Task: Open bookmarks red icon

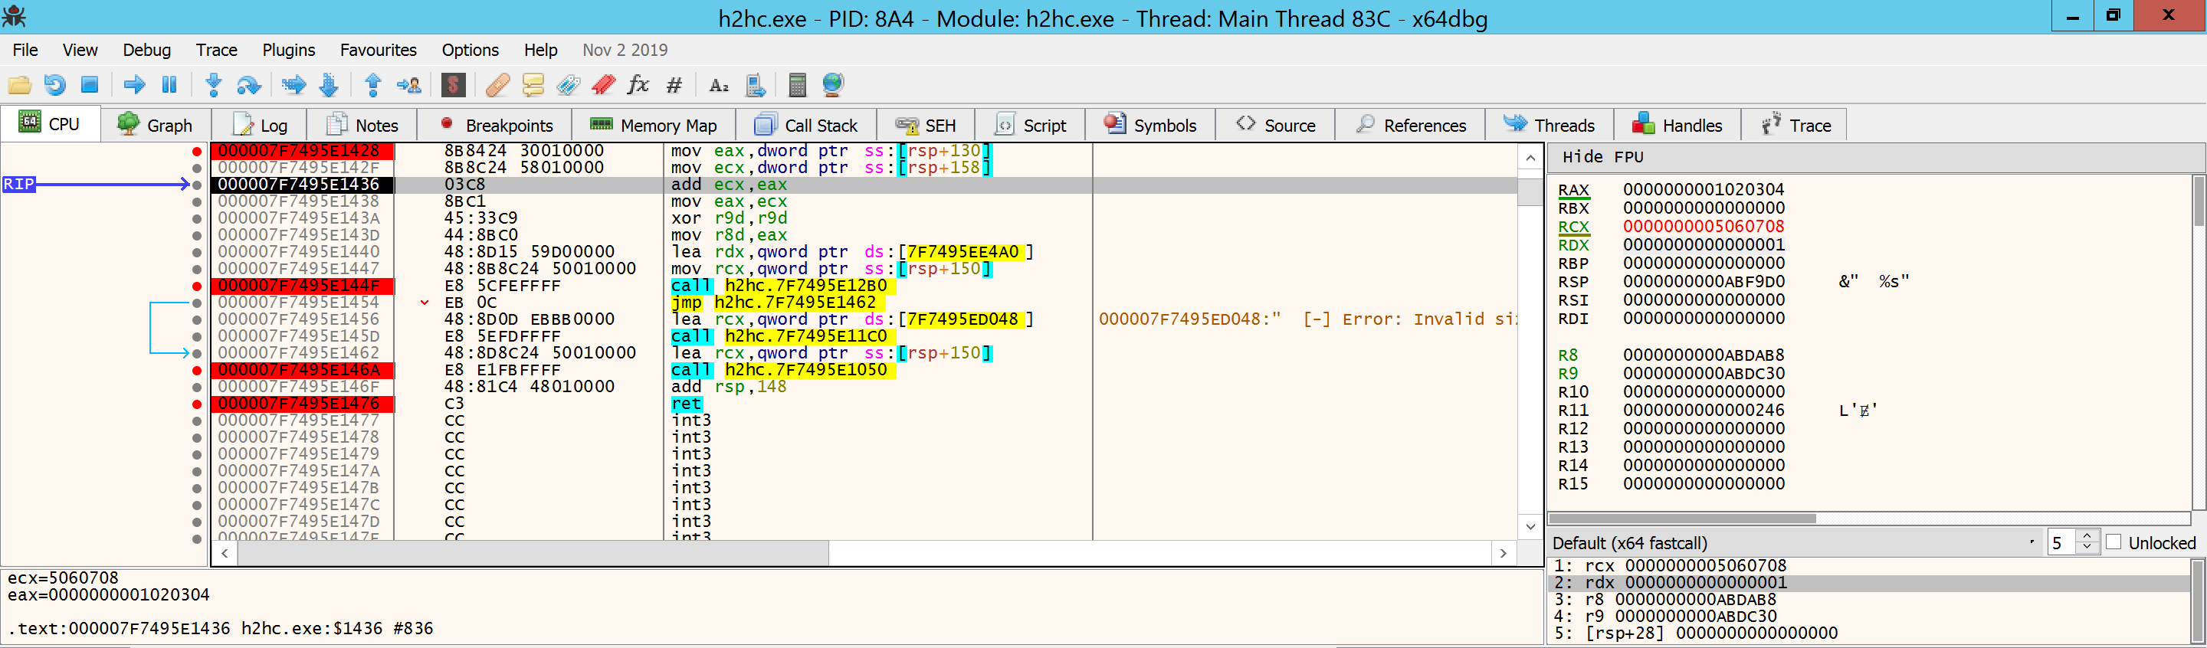Action: point(603,85)
